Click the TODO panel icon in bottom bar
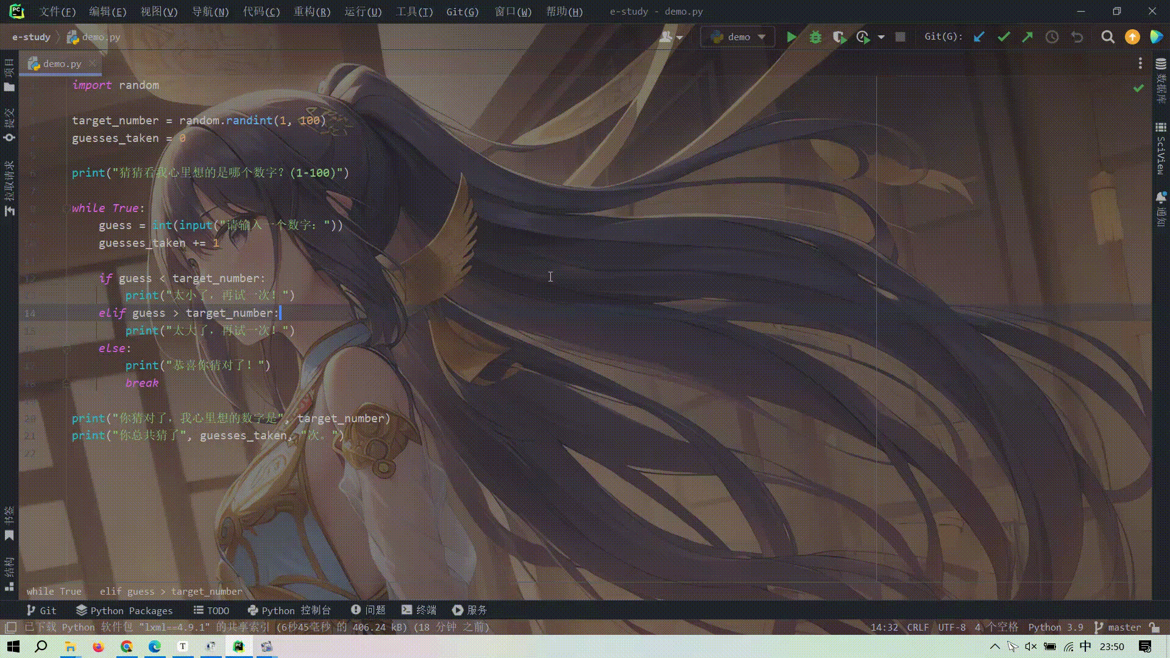 click(x=211, y=610)
